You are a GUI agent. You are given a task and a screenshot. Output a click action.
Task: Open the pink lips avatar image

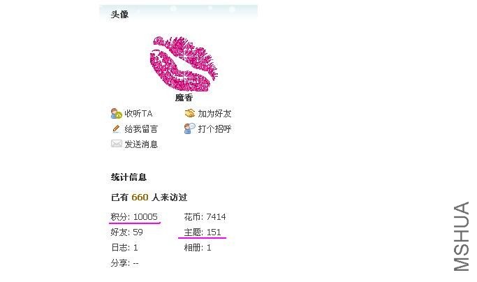(x=184, y=64)
